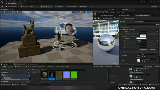Collapse the Global Scalar Parameter Values group
Viewport: 160px width, 90px height.
tap(121, 29)
